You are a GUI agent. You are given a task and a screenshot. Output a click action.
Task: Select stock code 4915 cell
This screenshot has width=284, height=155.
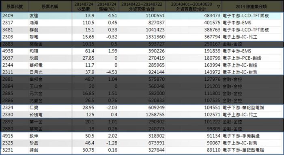8,136
